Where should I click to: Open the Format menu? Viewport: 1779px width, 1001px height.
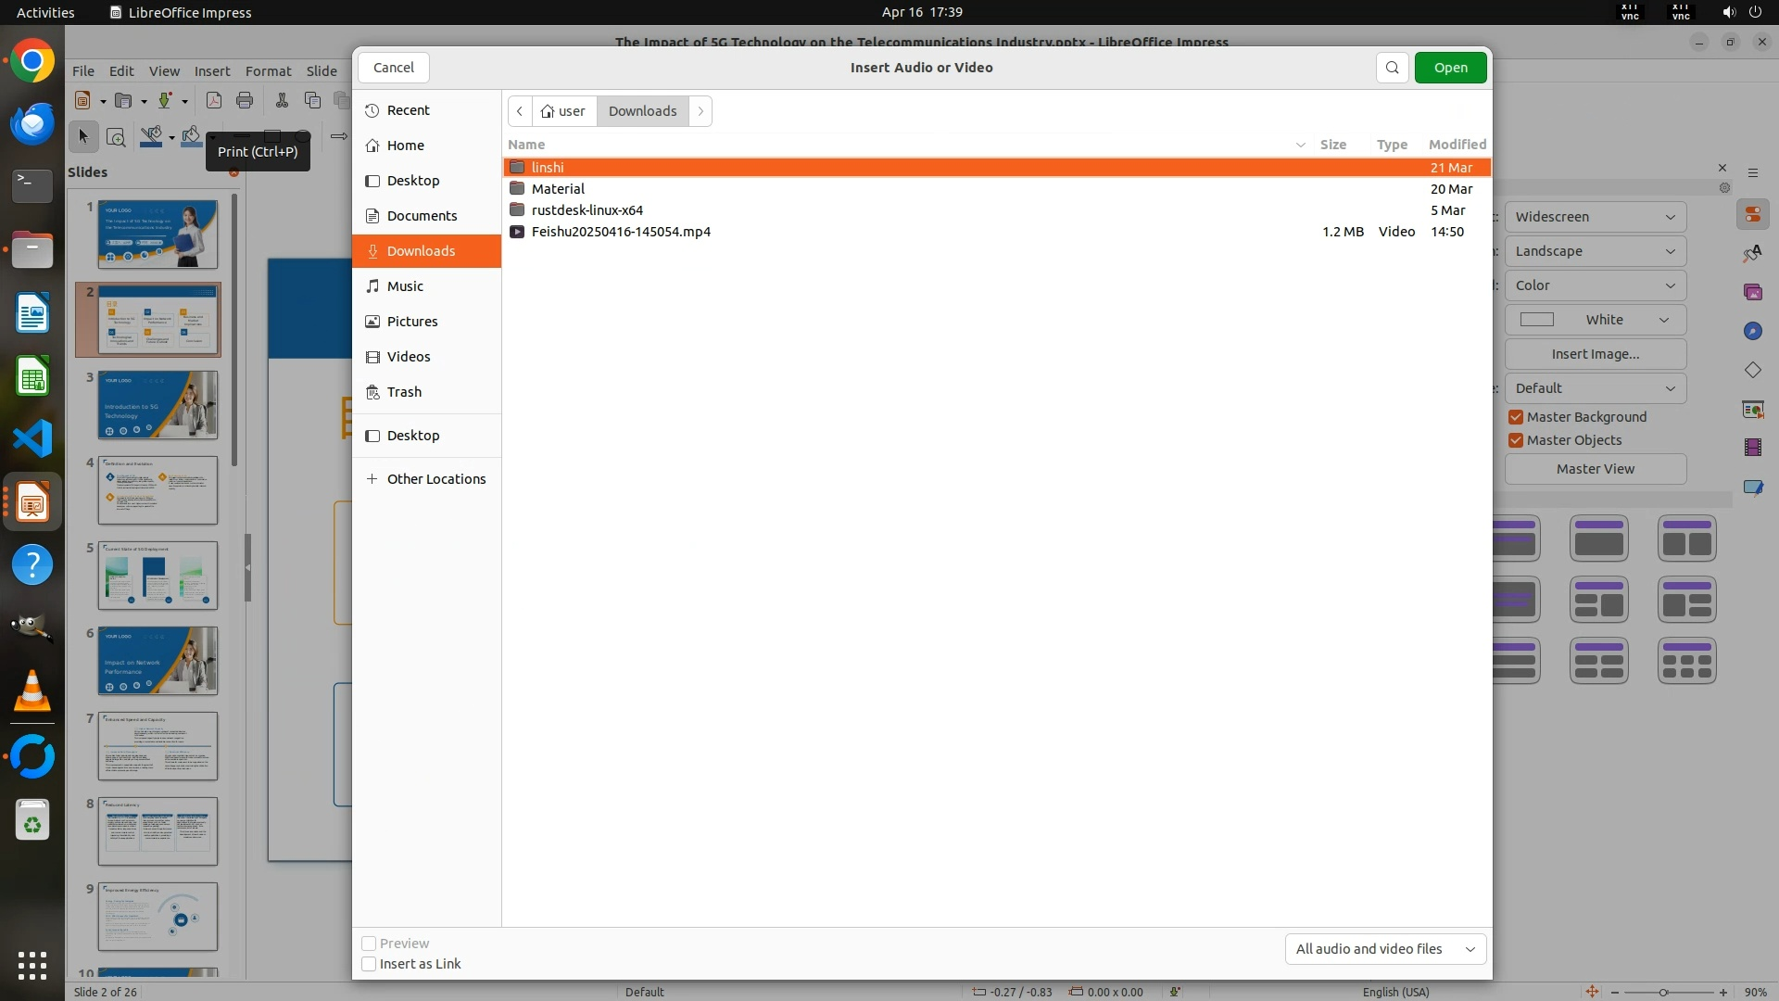tap(268, 71)
